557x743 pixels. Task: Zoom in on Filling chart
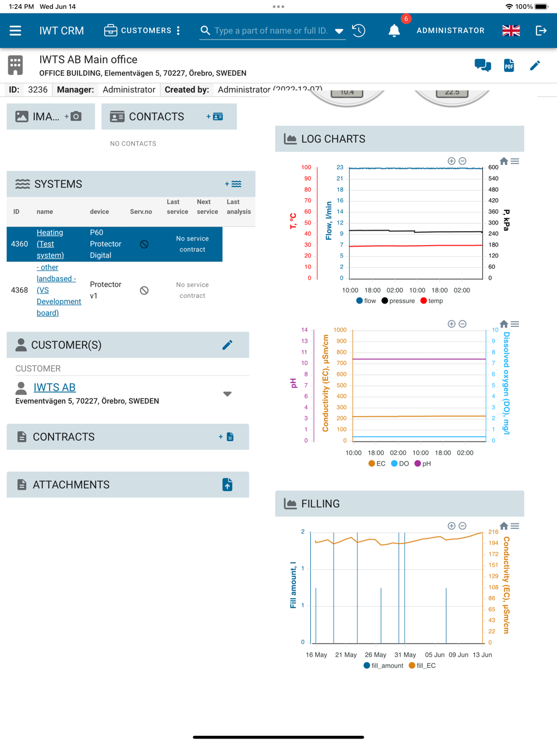tap(452, 526)
